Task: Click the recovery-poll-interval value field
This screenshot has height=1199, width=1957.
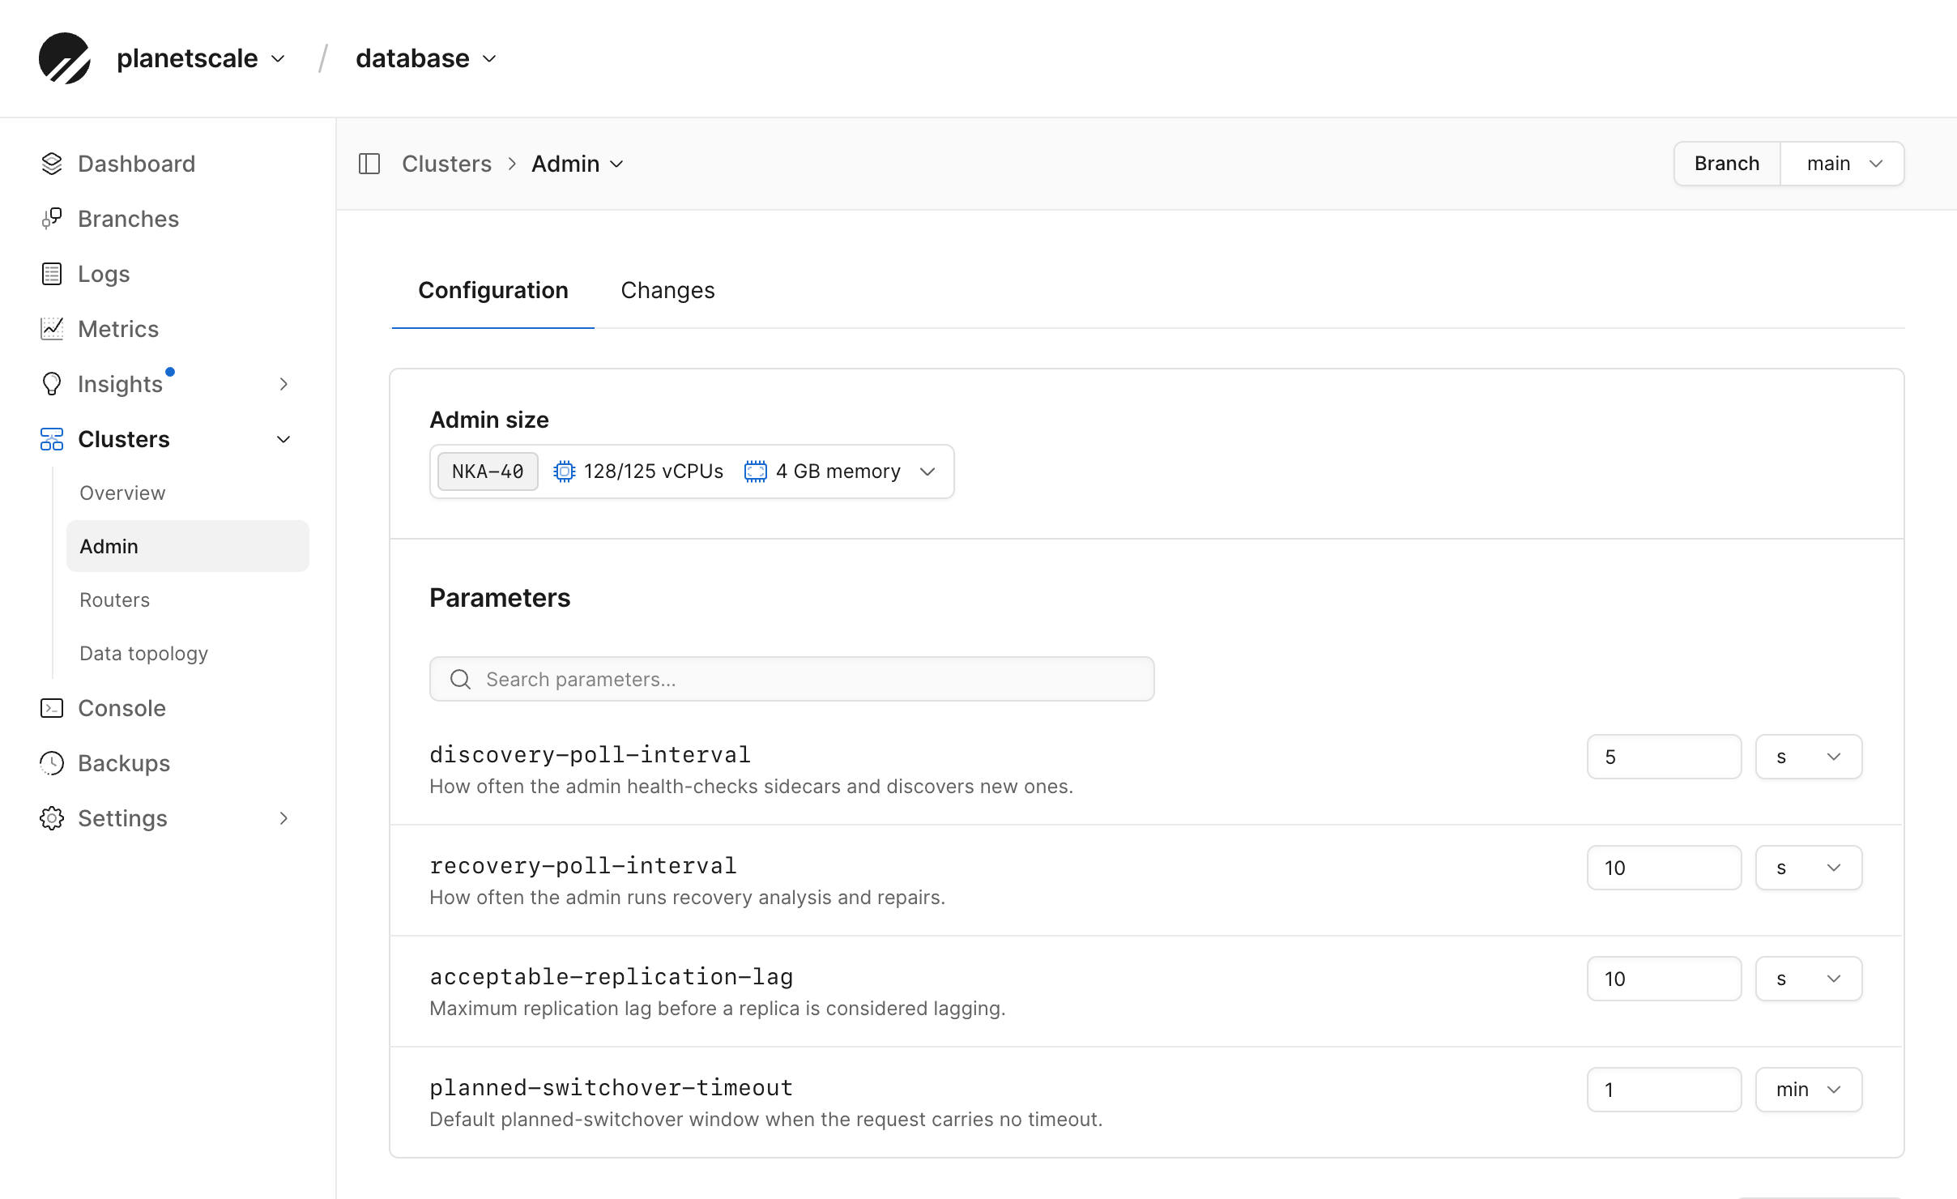Action: pos(1664,868)
